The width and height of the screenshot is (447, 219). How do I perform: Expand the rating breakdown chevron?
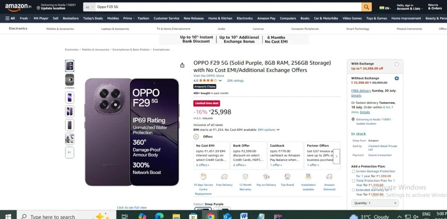220,81
